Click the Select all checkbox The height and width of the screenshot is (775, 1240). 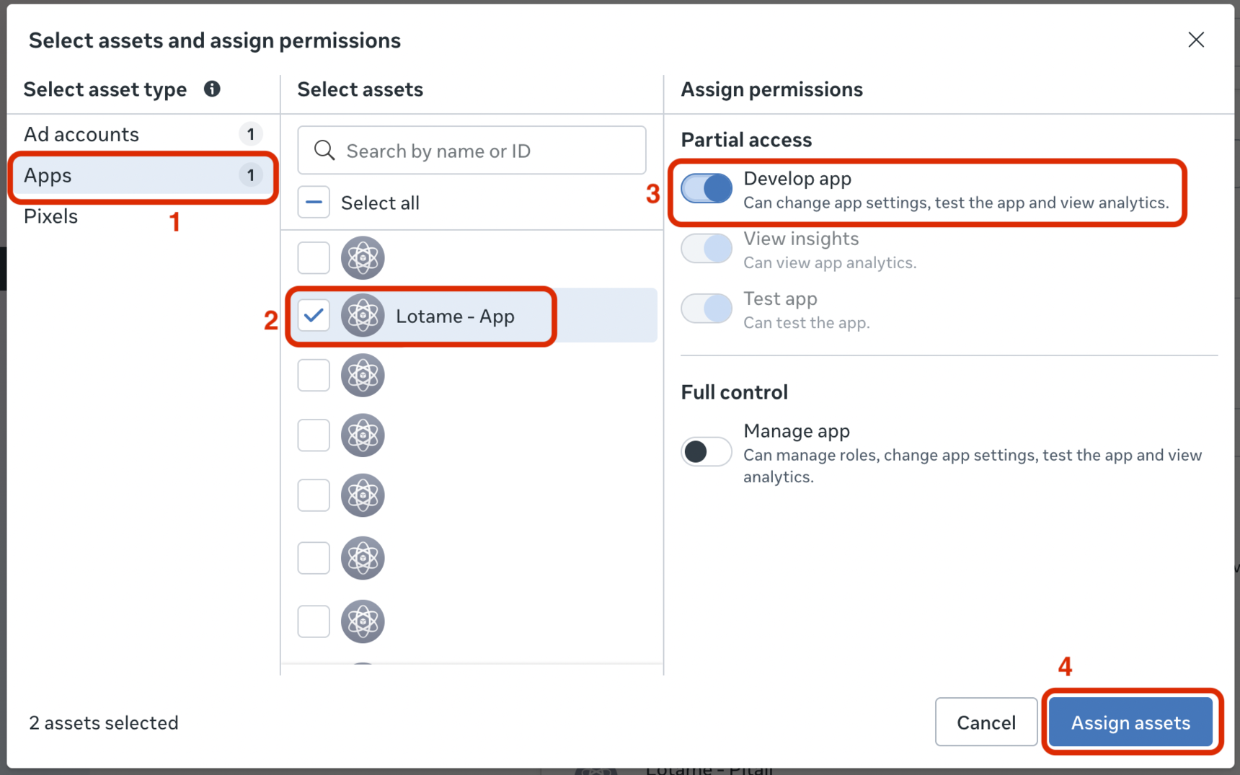314,203
